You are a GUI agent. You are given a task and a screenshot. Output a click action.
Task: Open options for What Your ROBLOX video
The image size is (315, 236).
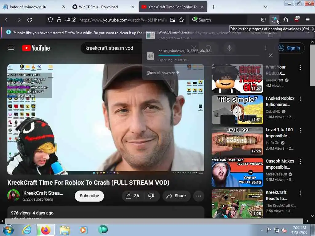tap(300, 67)
